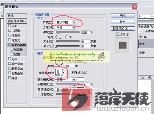Click the style preview square thumbnail
The width and height of the screenshot is (154, 114).
coord(123,45)
